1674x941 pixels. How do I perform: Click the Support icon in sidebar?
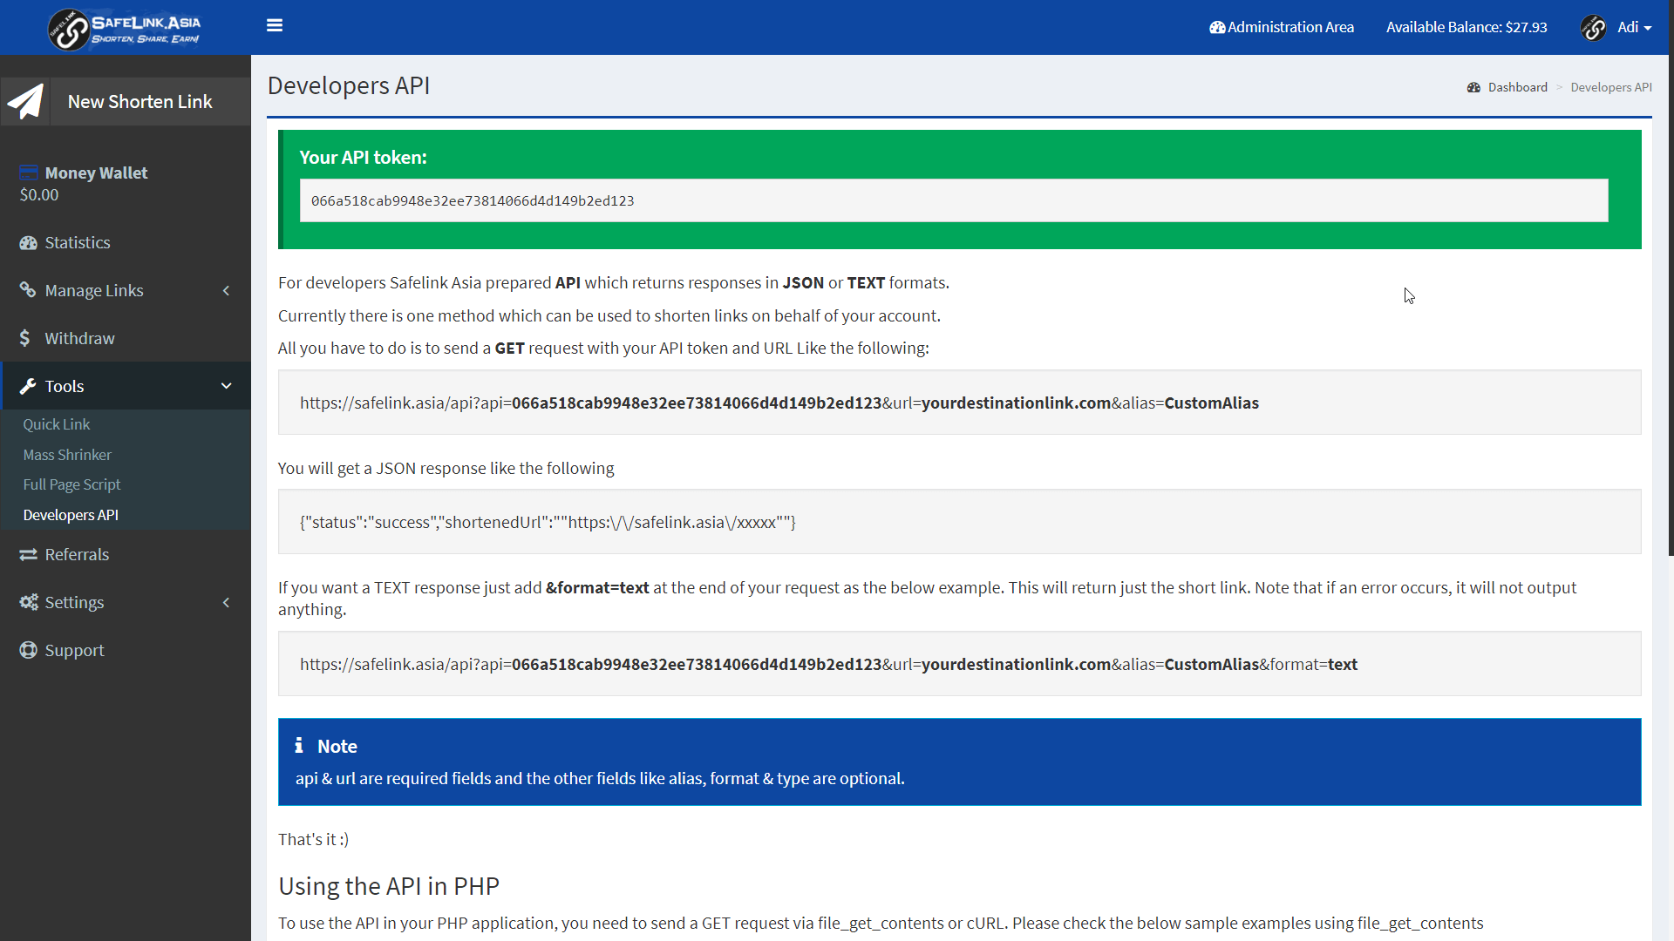tap(28, 650)
